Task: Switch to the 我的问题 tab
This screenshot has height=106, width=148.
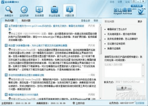Action: [26, 21]
